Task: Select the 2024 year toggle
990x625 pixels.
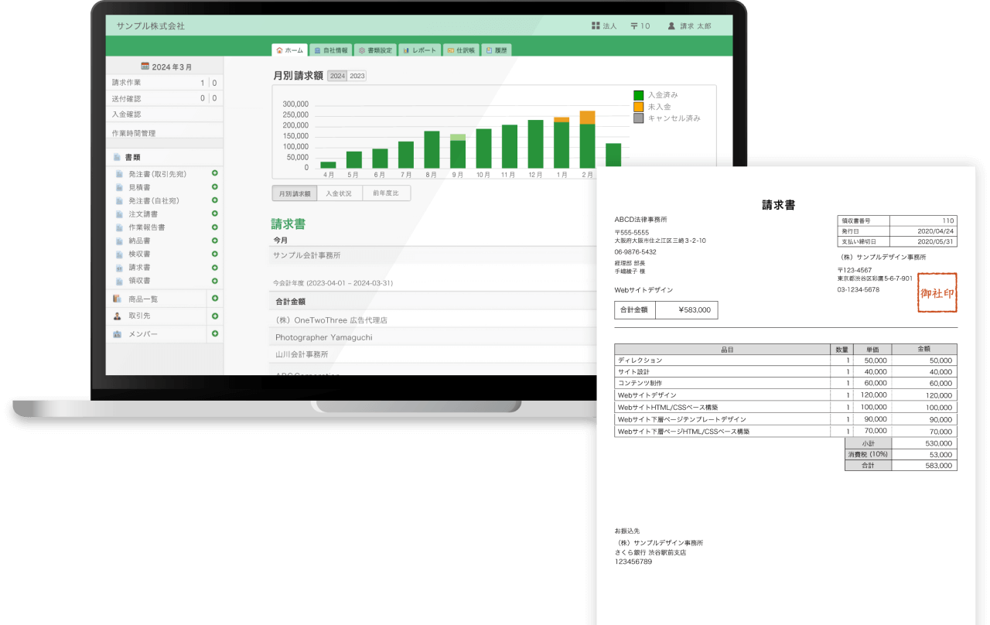Action: click(337, 76)
